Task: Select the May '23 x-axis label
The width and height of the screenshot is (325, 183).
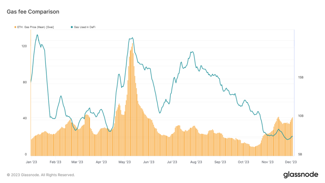Action: click(x=124, y=162)
